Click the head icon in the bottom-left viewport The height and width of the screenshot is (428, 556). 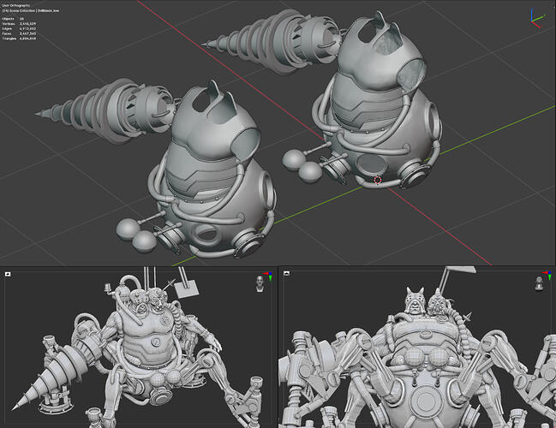click(x=259, y=282)
